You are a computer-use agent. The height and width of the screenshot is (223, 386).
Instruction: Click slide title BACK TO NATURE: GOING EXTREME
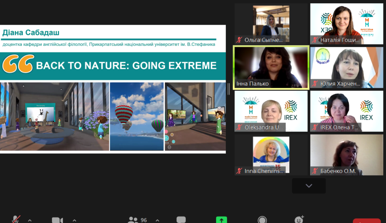[126, 66]
